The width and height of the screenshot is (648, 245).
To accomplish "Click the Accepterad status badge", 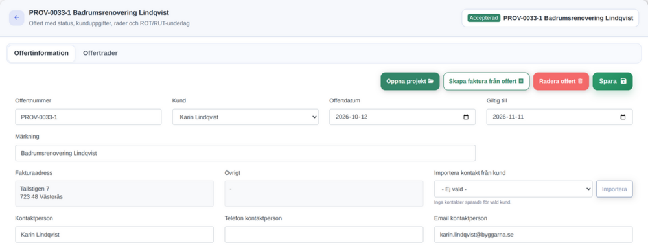I will pos(484,18).
